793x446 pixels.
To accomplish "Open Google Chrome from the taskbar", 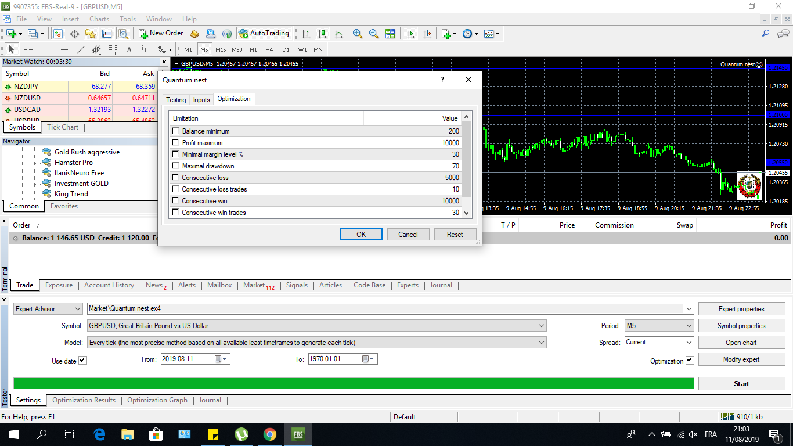I will point(269,434).
